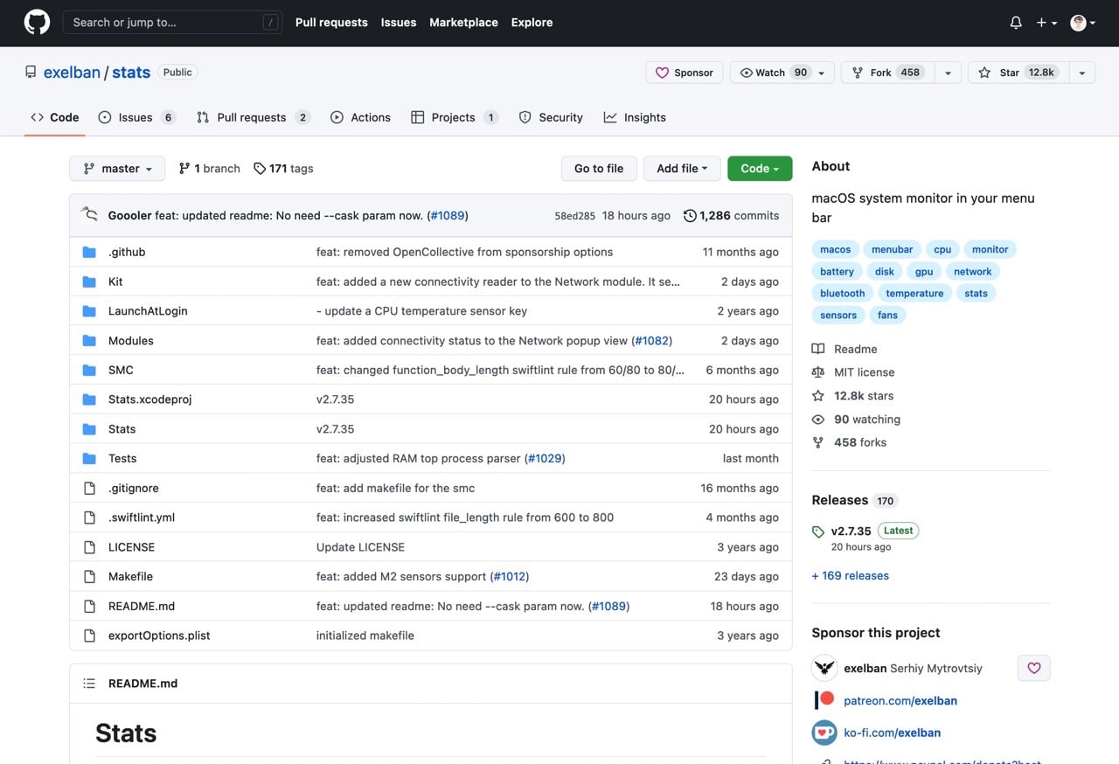
Task: Open the Stats.xcodeproj folder icon
Action: (x=89, y=399)
